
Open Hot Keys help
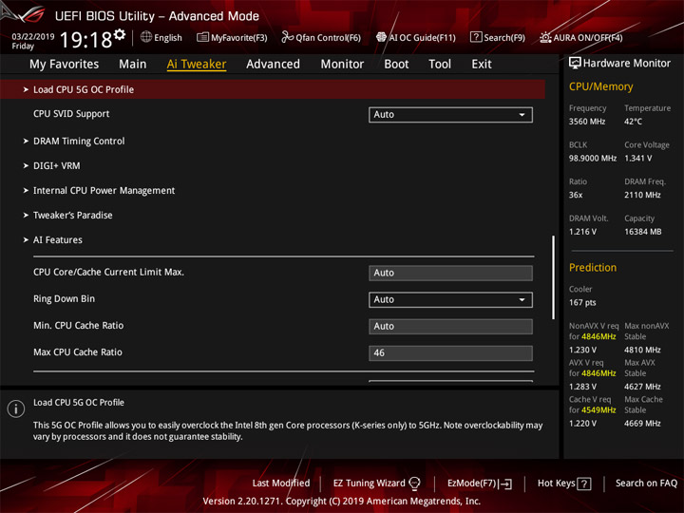564,484
